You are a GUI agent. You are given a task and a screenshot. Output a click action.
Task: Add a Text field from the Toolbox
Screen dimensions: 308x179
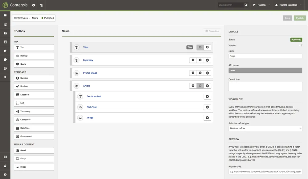click(x=34, y=47)
